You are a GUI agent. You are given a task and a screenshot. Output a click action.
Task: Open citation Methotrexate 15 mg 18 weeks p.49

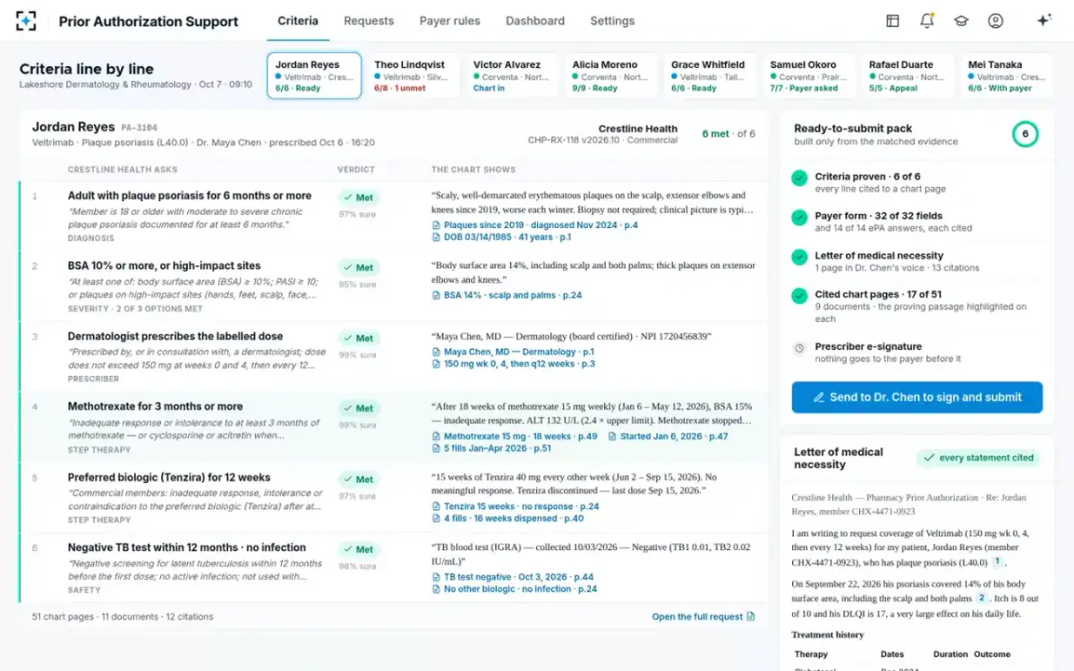click(x=515, y=437)
